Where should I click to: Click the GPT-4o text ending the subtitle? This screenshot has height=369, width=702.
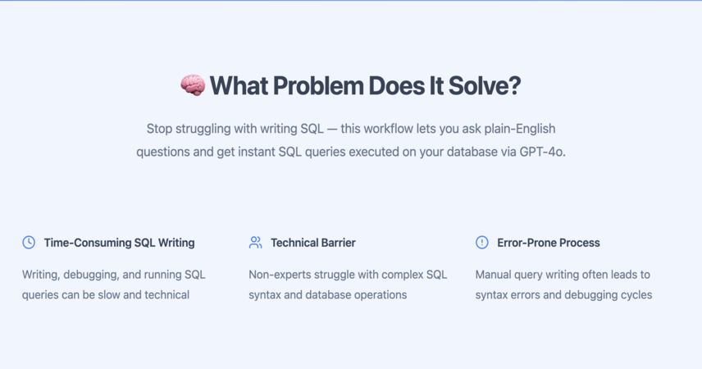click(542, 152)
